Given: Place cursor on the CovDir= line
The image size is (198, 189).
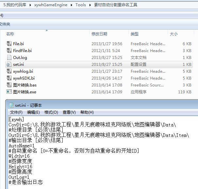Looking at the screenshot, I should click(92, 125).
